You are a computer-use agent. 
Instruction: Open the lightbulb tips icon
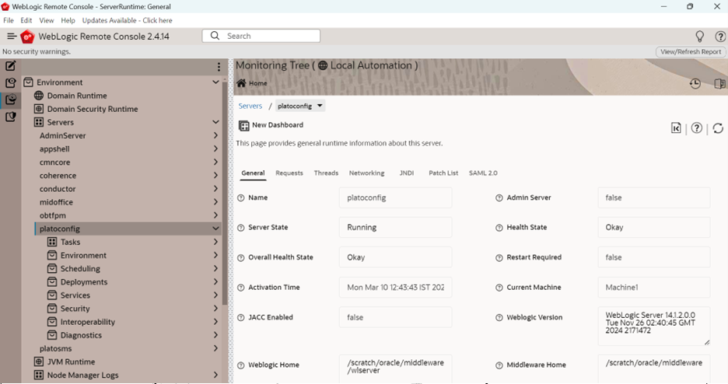click(699, 37)
